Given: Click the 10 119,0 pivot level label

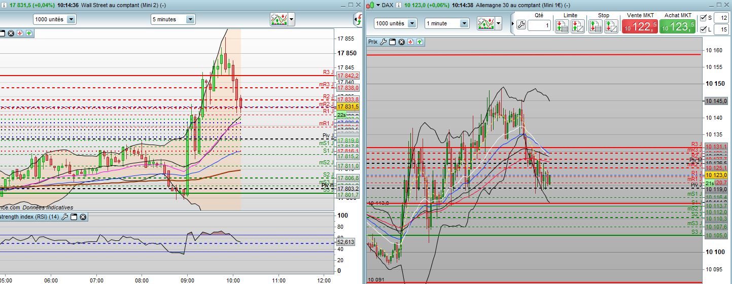Looking at the screenshot, I should pyautogui.click(x=715, y=188).
